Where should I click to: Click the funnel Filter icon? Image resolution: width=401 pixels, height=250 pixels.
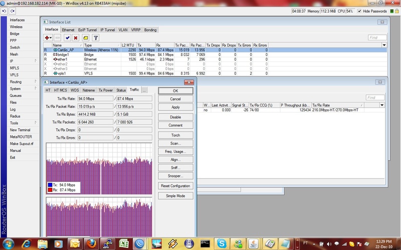click(x=96, y=37)
